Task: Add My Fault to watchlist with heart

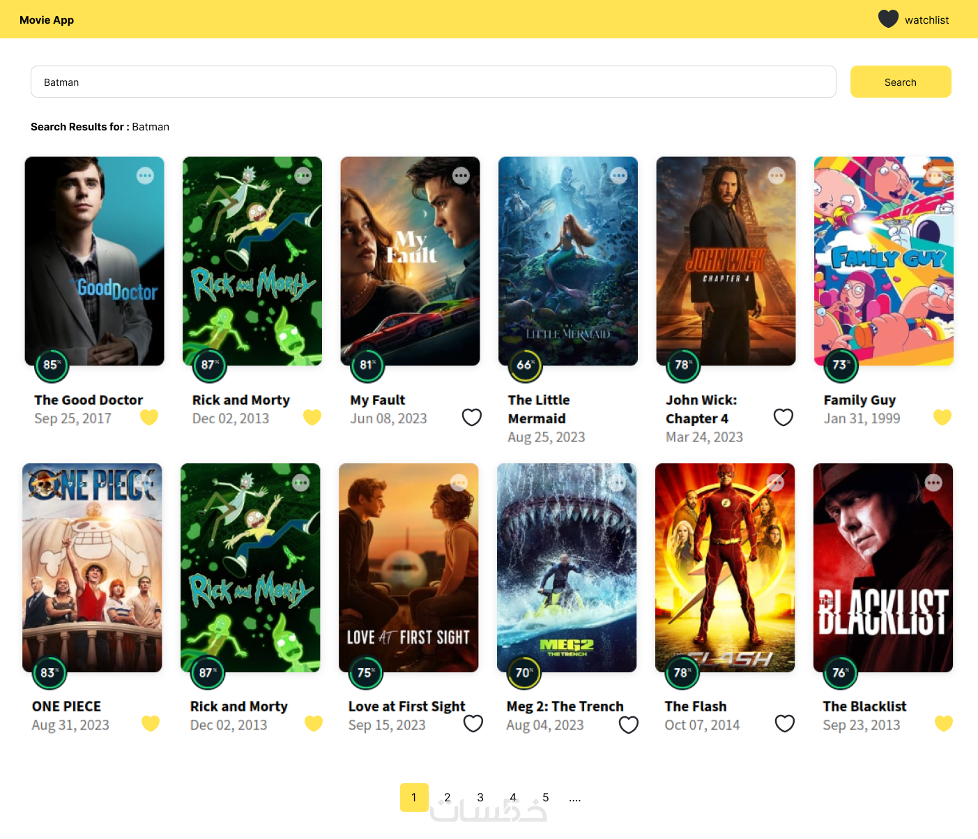Action: click(472, 417)
